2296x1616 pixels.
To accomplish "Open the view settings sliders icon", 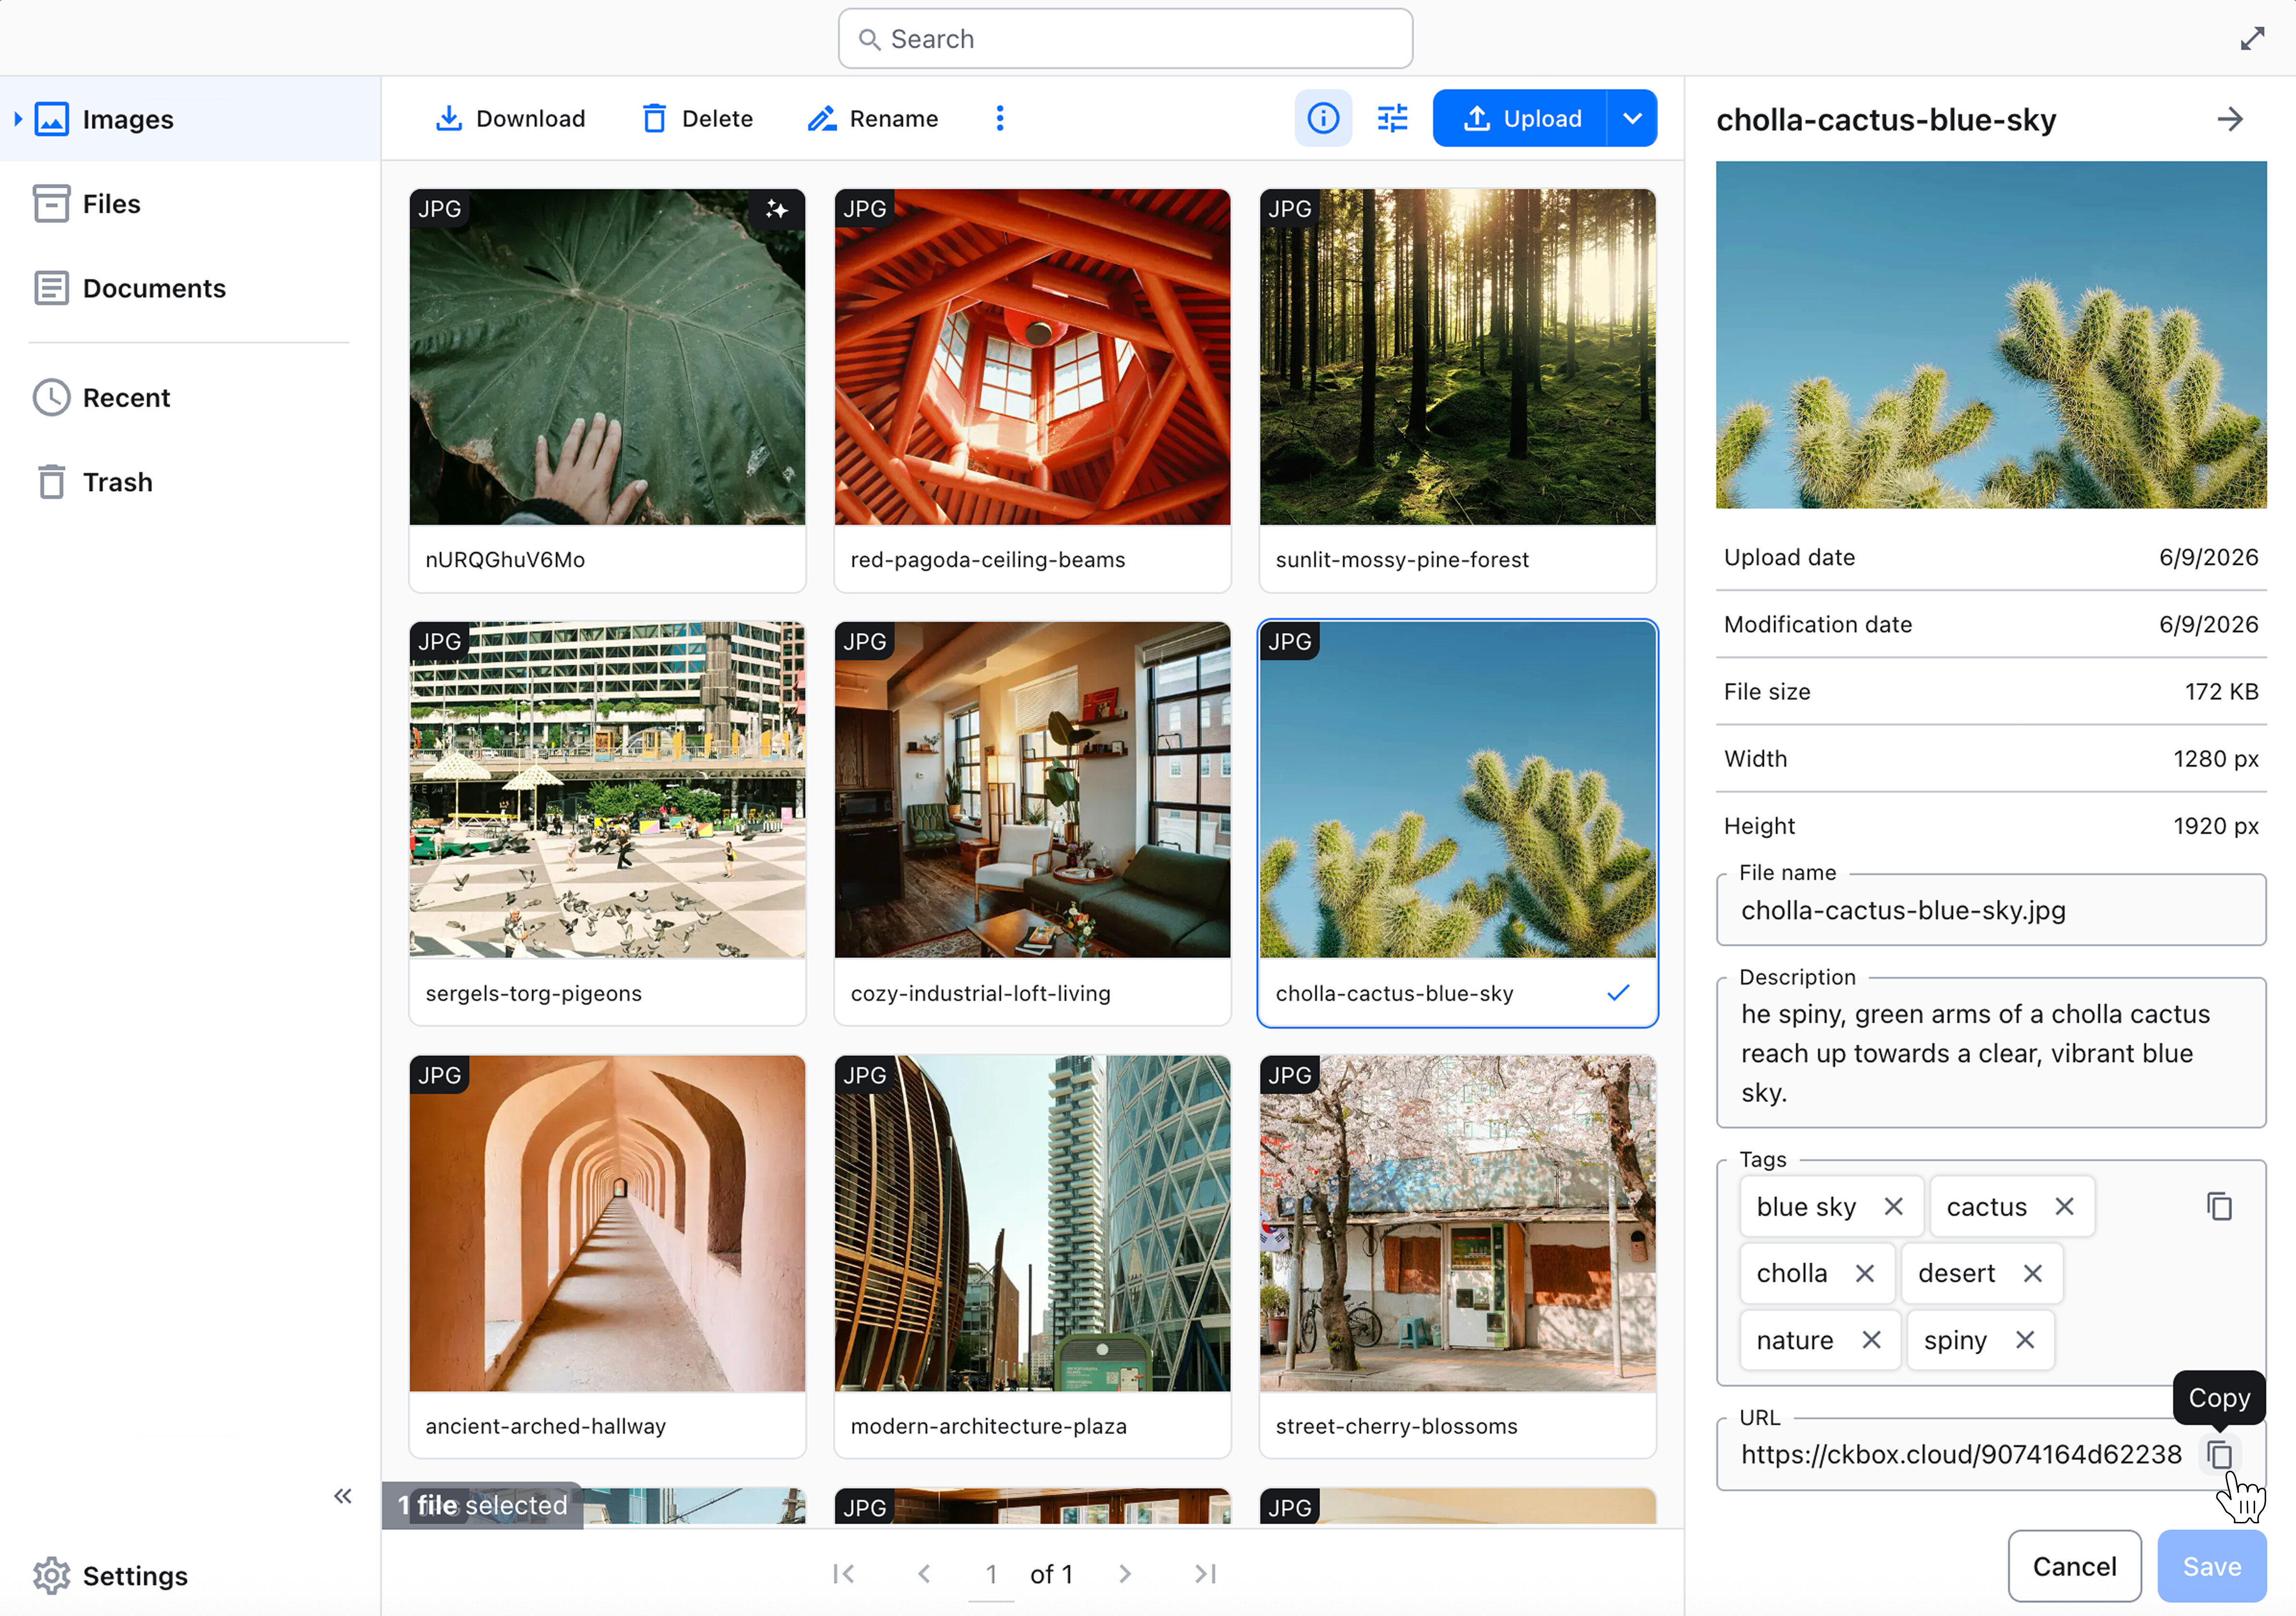I will click(x=1392, y=119).
